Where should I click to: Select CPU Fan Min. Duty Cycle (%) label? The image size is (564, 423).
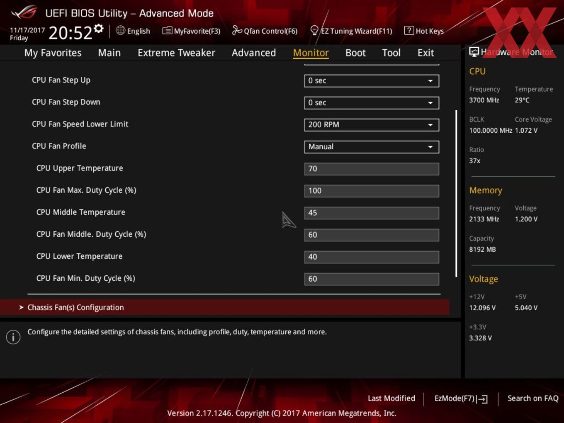tap(85, 278)
